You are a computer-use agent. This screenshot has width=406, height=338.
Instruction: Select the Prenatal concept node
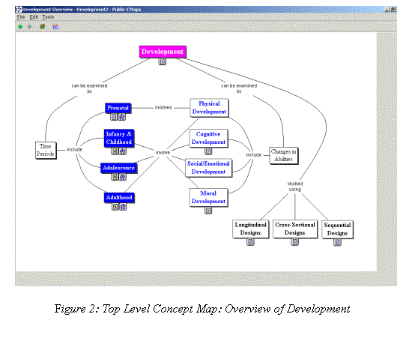(x=118, y=108)
